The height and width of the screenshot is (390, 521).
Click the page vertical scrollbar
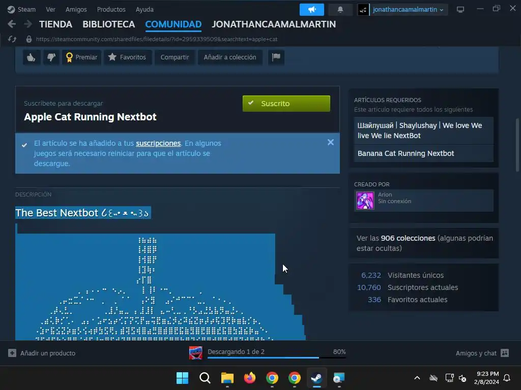(x=517, y=145)
